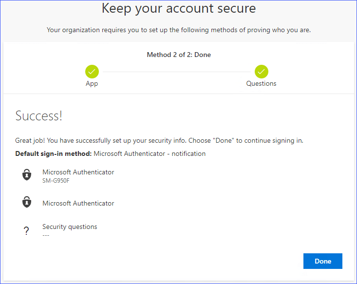The image size is (357, 284).
Task: Click the lock icon of the second Microsoft Authenticator
Action: (x=27, y=203)
